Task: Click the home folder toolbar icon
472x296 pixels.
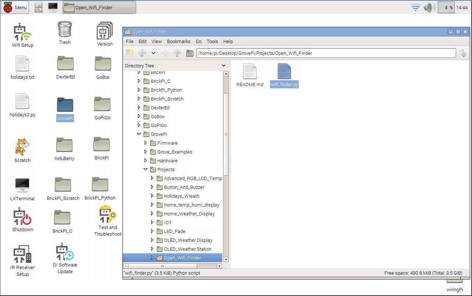Action: (x=189, y=53)
